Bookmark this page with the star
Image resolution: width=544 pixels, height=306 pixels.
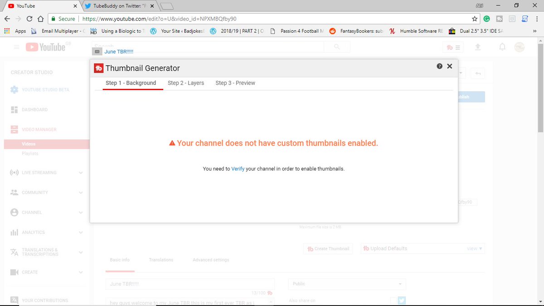pos(475,19)
